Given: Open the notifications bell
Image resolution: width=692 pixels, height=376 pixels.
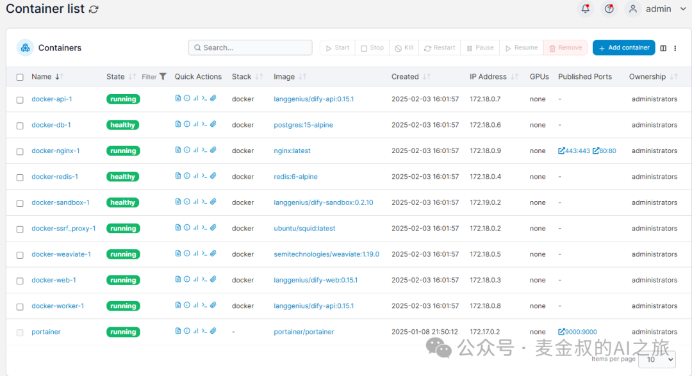Looking at the screenshot, I should [585, 9].
